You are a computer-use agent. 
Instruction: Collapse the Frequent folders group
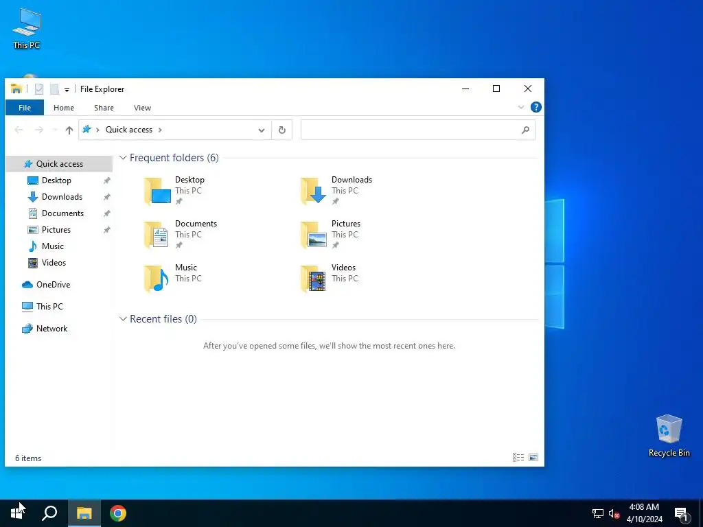click(x=123, y=158)
